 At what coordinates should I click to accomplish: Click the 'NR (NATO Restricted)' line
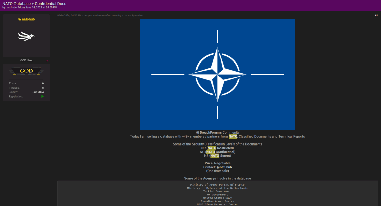[217, 148]
